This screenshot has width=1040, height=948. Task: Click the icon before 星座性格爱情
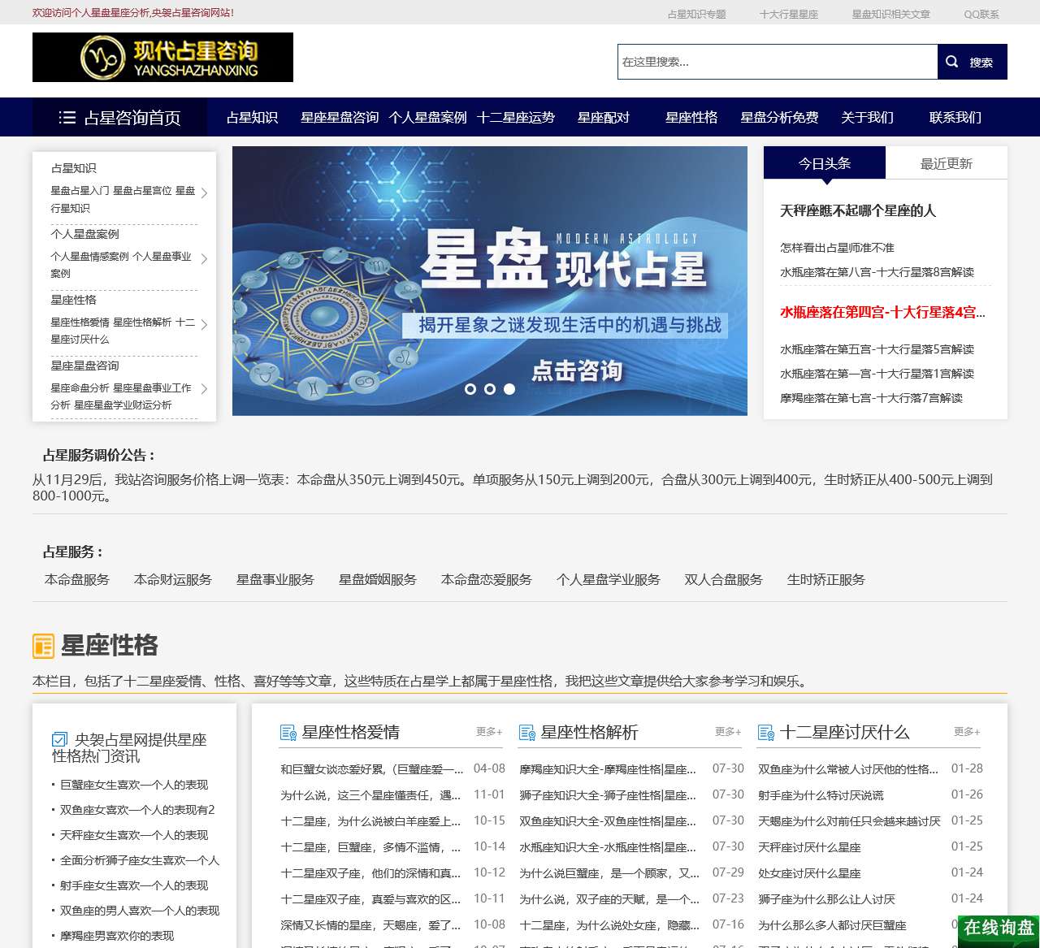pyautogui.click(x=288, y=733)
